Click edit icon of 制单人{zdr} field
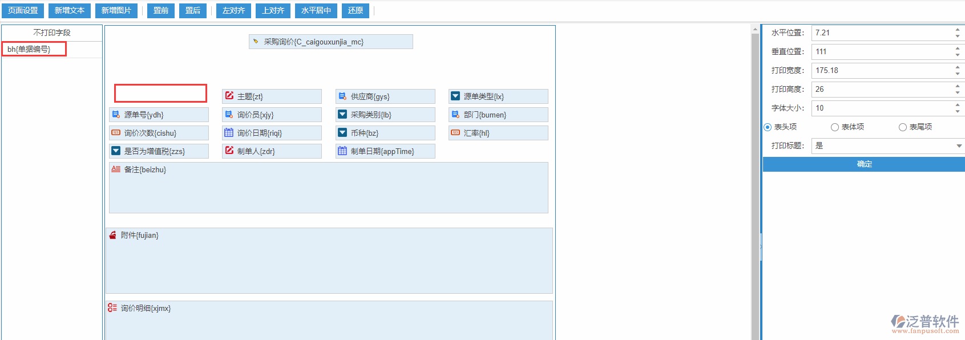 pos(229,151)
